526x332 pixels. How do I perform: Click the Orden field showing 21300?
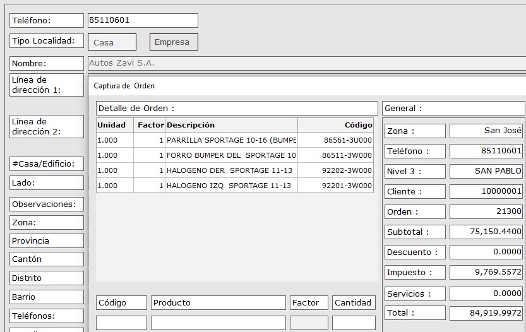[486, 211]
